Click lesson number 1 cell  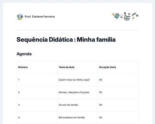[x=37, y=80]
